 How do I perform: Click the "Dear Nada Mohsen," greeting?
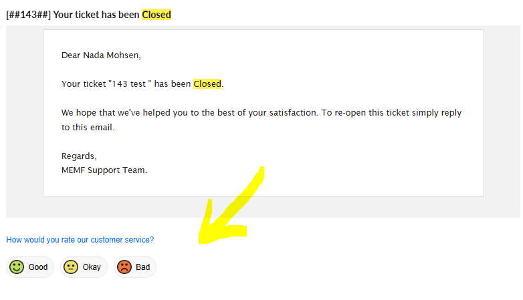tap(101, 55)
